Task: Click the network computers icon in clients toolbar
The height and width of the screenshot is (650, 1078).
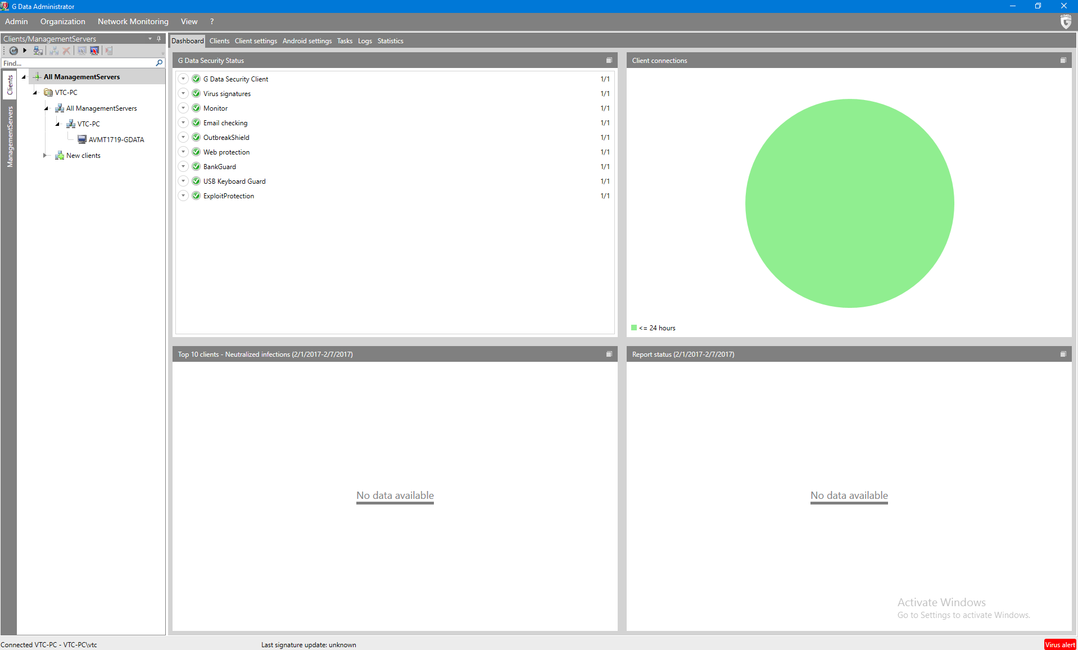Action: (x=38, y=51)
